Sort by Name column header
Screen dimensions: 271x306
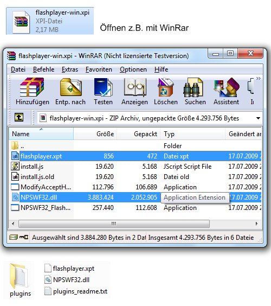click(x=41, y=133)
